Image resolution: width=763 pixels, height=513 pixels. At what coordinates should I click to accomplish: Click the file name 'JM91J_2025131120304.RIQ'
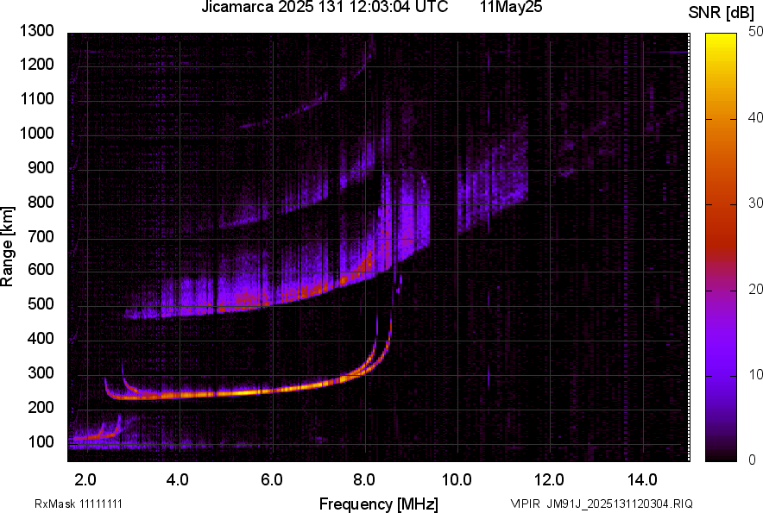click(620, 504)
